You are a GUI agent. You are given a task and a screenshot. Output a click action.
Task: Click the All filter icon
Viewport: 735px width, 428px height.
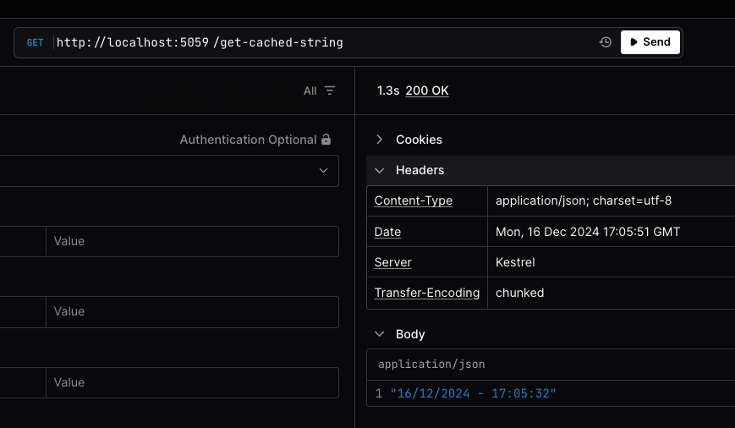click(330, 91)
